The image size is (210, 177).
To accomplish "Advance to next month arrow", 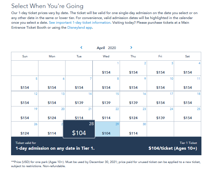I will tap(131, 47).
